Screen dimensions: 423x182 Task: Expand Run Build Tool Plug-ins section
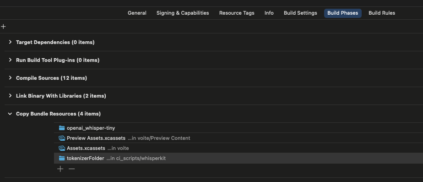10,60
